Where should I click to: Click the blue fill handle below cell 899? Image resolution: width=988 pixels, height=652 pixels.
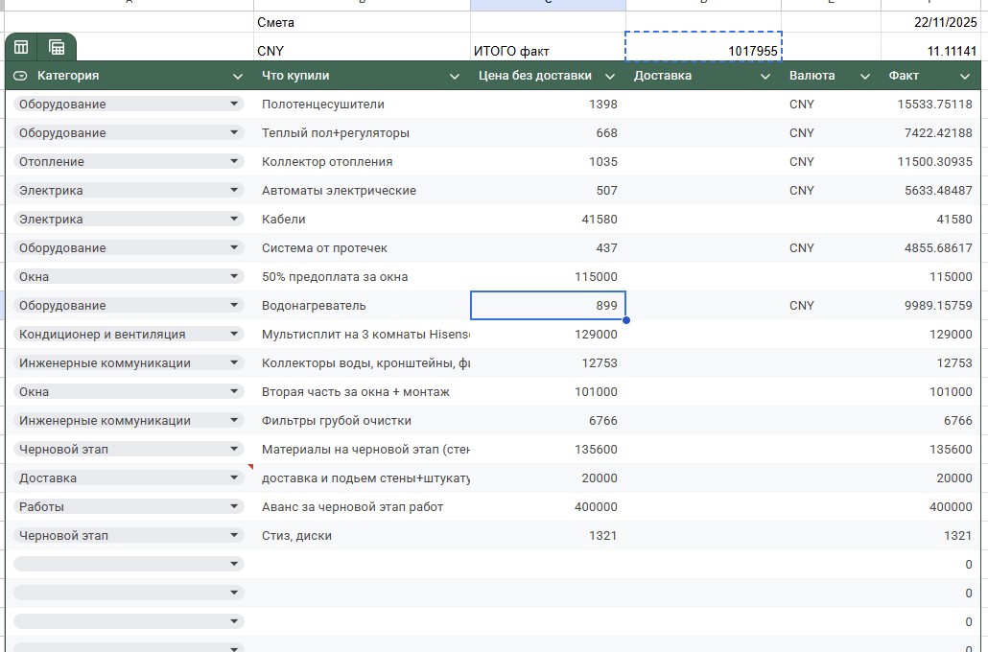click(x=625, y=320)
